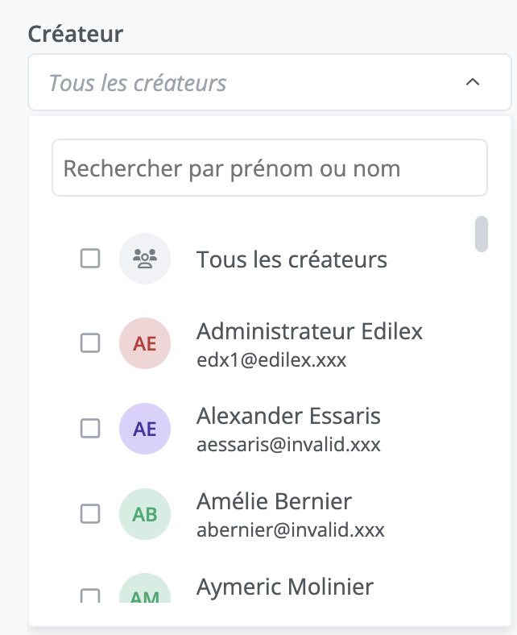
Task: Click the group icon for all creators
Action: pos(145,259)
